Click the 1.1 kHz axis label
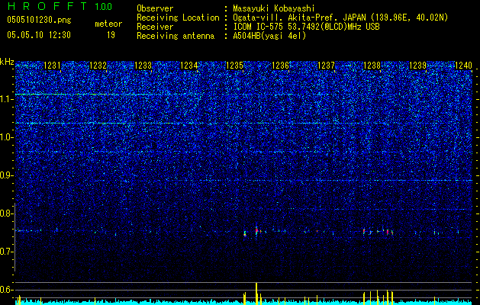This screenshot has width=480, height=305. [x=6, y=99]
